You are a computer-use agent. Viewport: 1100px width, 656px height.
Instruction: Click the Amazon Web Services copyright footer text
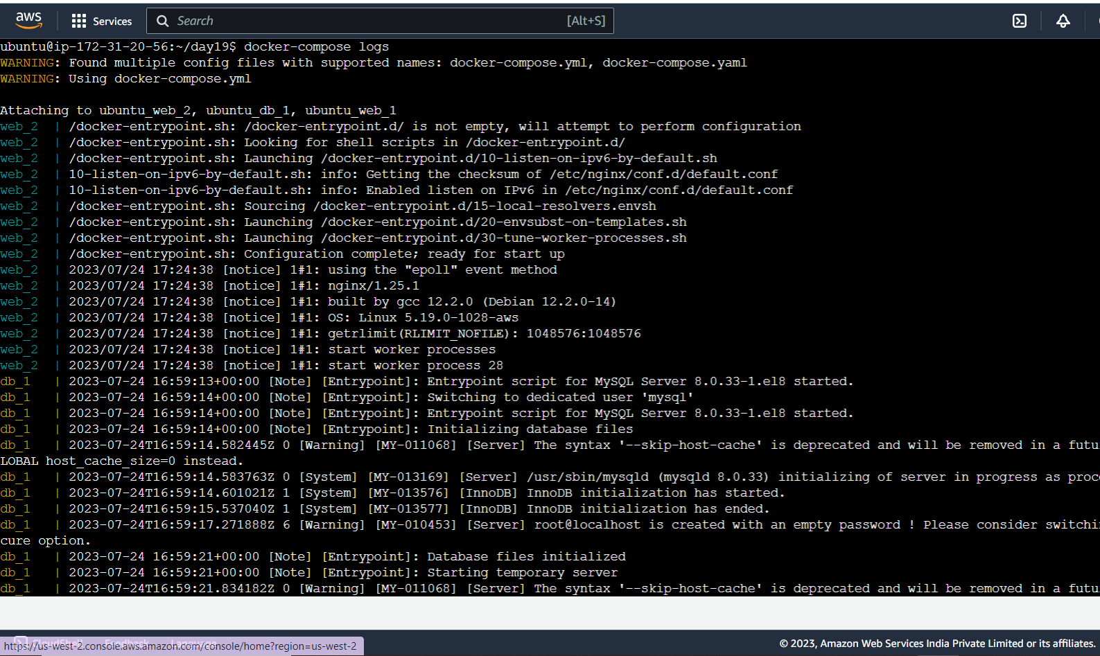click(937, 644)
